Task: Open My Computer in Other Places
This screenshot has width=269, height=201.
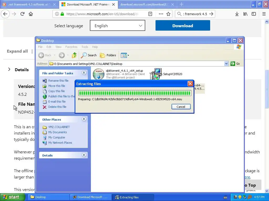Action: (57, 137)
